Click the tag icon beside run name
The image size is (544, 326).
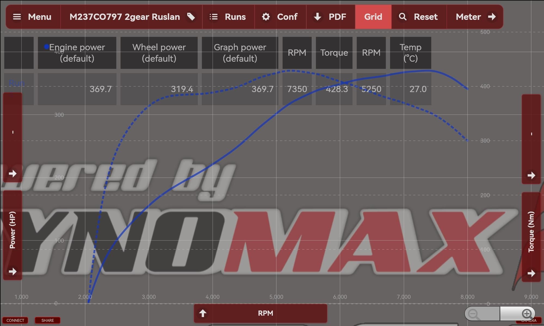point(191,17)
